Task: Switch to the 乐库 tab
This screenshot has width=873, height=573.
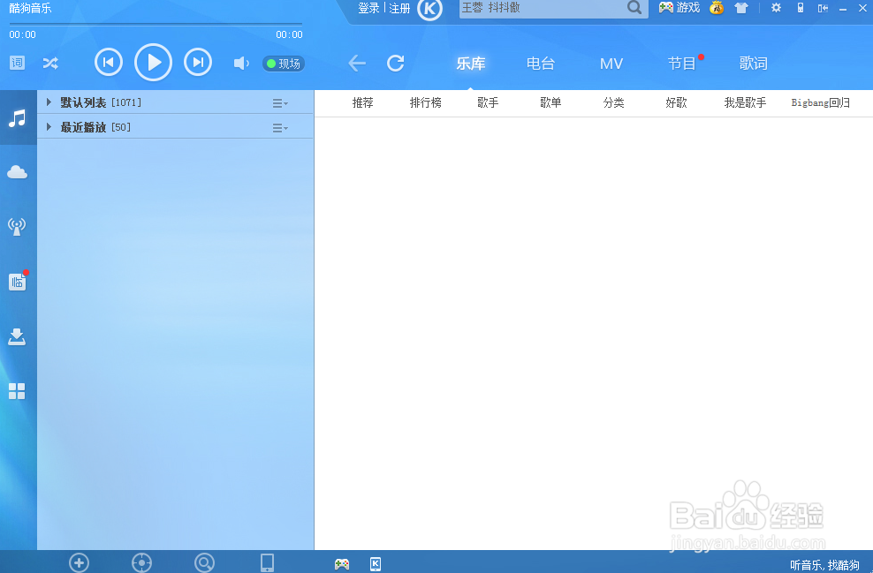Action: pos(470,64)
